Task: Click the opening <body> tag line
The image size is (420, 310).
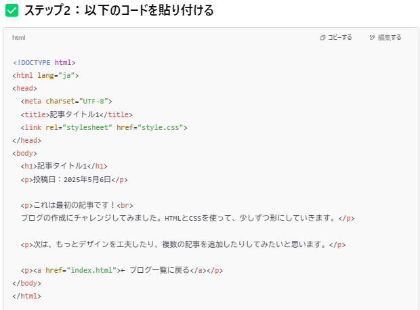Action: tap(24, 153)
